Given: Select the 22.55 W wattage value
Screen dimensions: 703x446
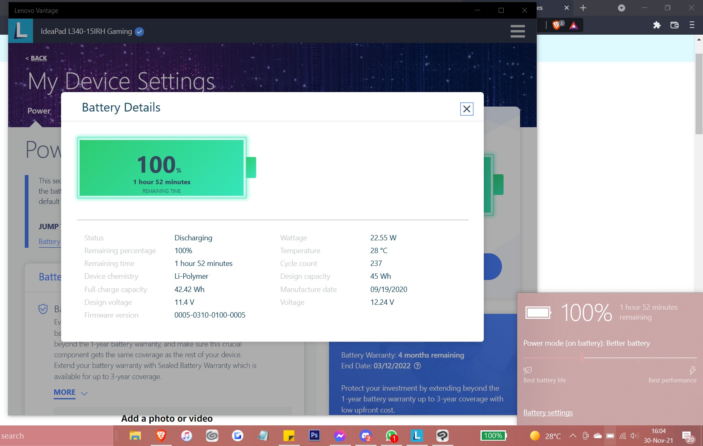Looking at the screenshot, I should click(383, 238).
